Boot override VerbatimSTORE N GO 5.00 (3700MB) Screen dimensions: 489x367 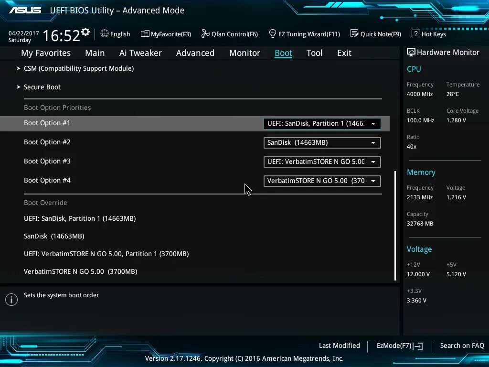click(80, 271)
